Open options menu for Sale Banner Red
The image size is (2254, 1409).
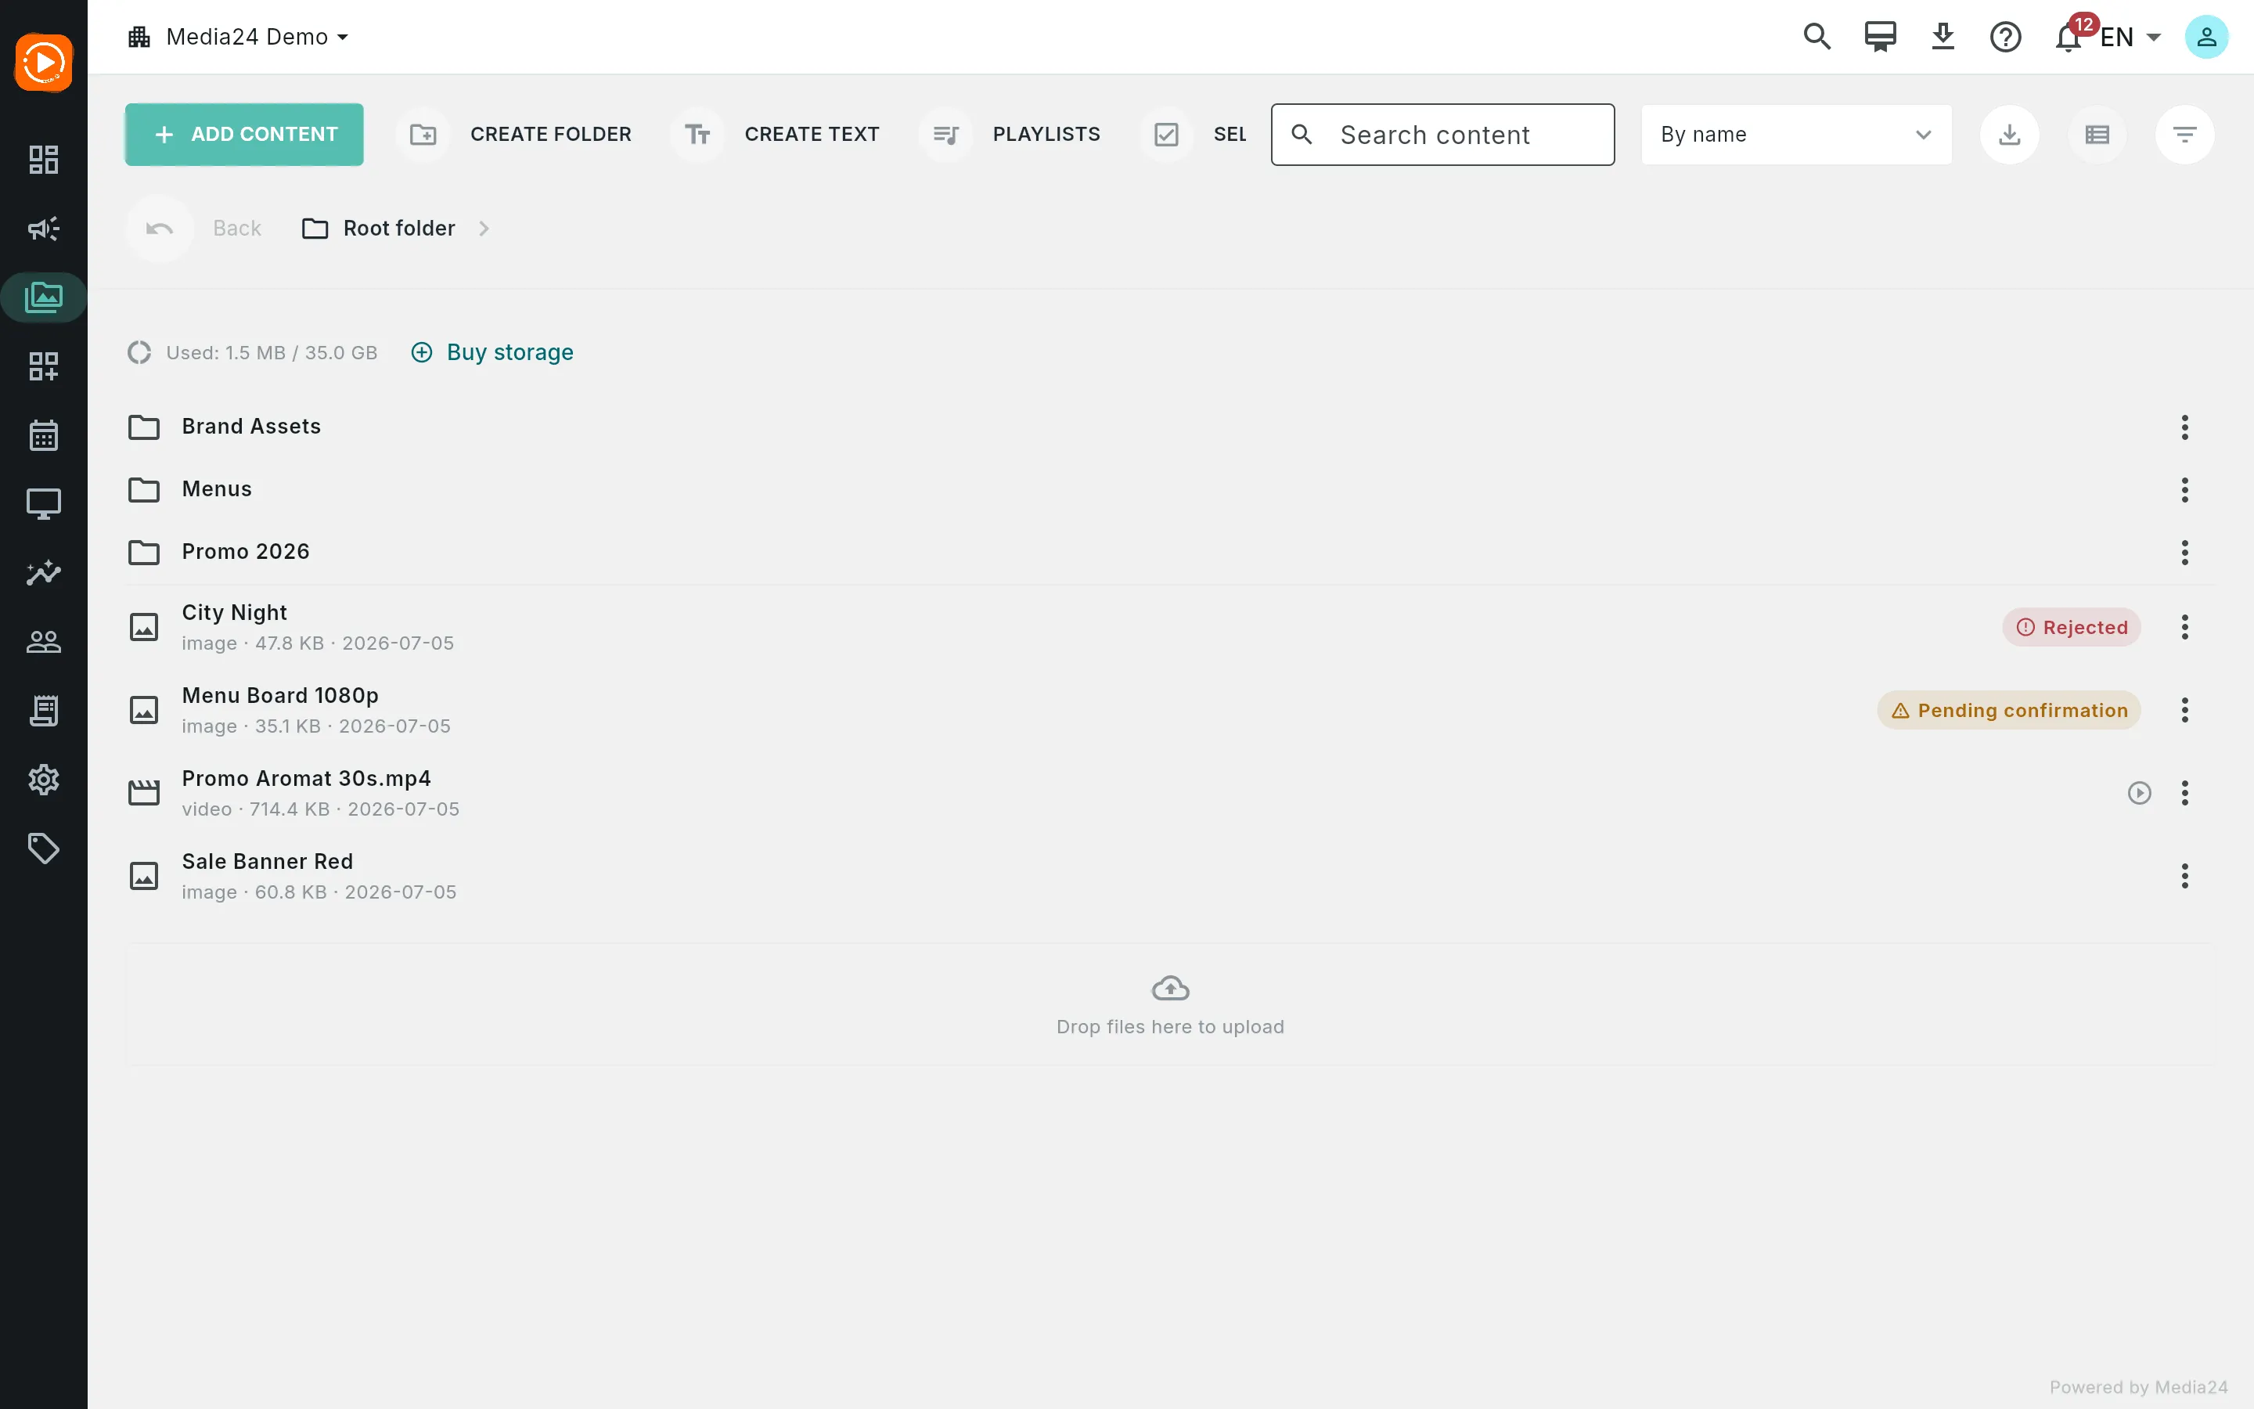point(2185,876)
